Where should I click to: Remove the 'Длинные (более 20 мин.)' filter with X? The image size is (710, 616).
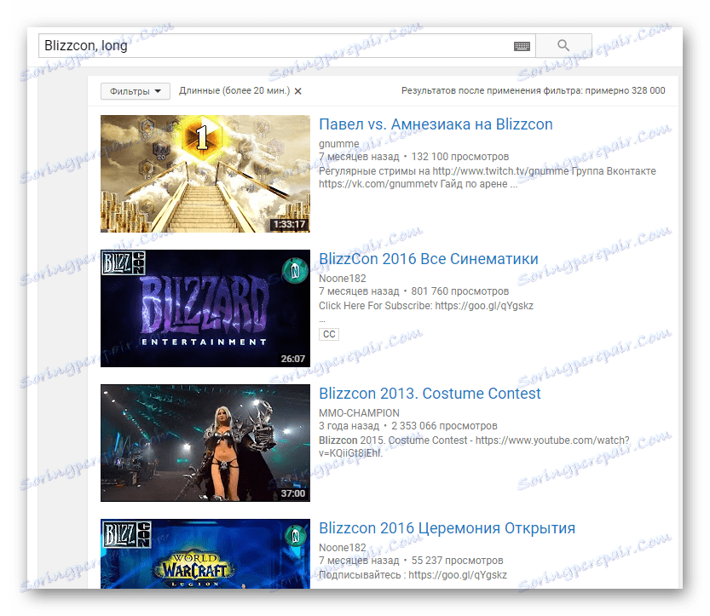(x=298, y=91)
